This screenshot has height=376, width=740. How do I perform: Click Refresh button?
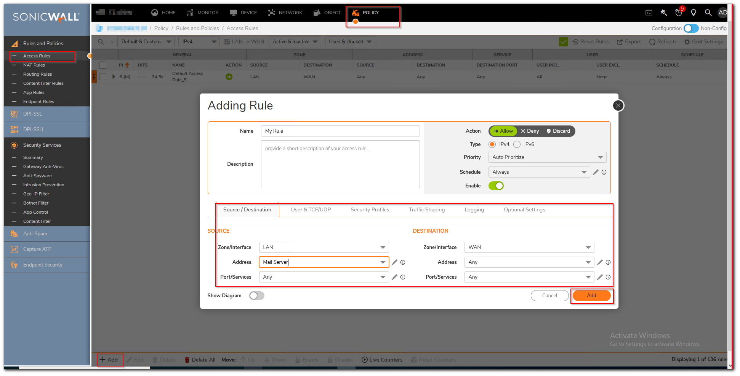click(663, 42)
